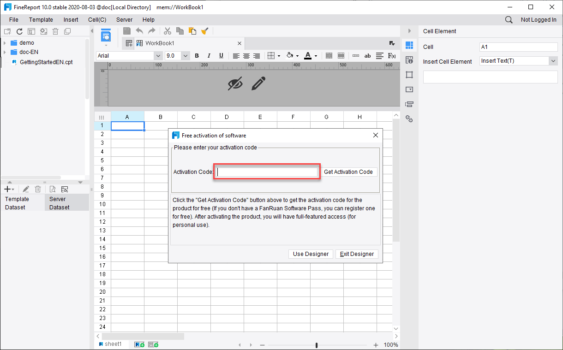Click the insert formula F(x) icon

392,56
